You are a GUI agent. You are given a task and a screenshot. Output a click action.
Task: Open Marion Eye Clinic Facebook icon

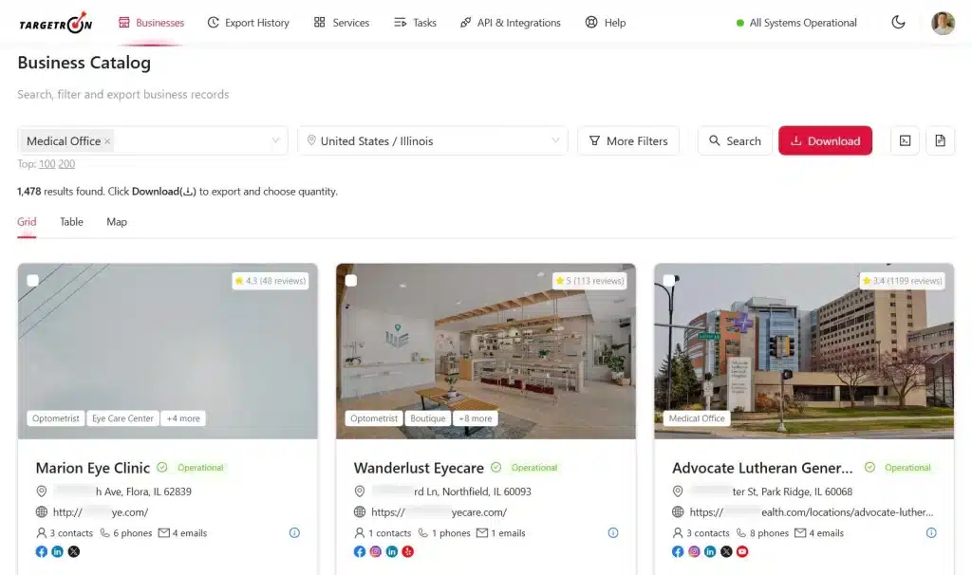click(x=42, y=551)
